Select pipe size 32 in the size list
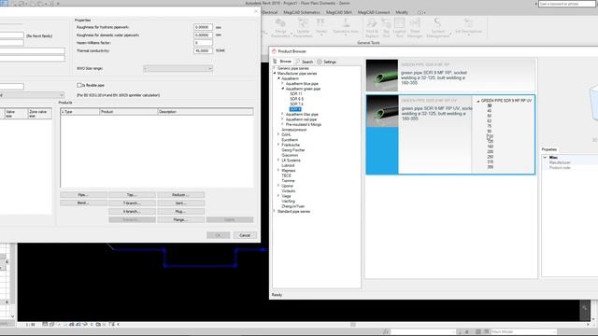Image resolution: width=598 pixels, height=336 pixels. pos(490,105)
